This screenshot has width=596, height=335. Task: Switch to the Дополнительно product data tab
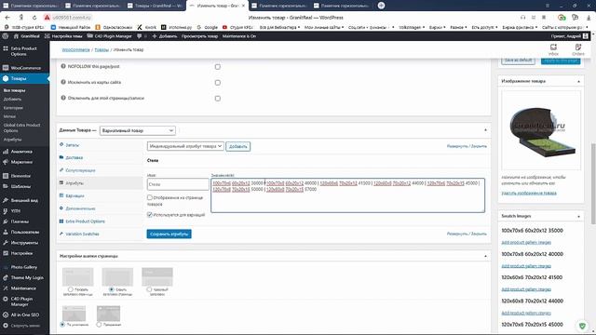point(80,208)
